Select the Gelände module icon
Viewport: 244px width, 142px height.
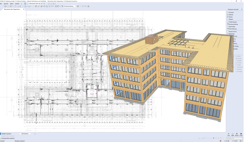(228, 15)
